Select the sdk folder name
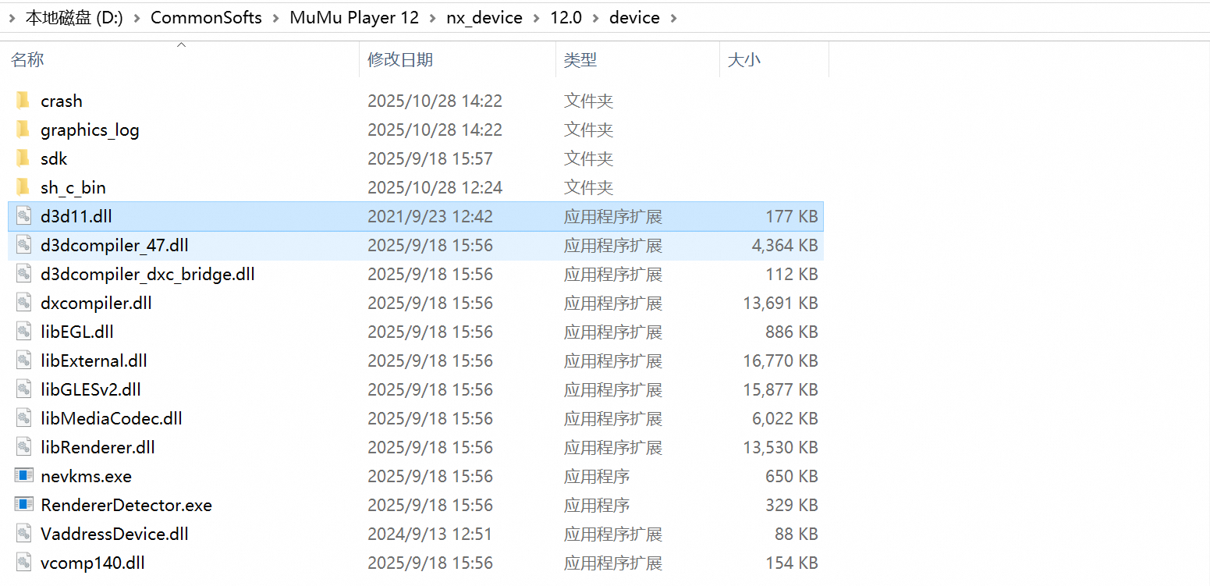Screen dimensions: 1210x586 click(x=54, y=159)
